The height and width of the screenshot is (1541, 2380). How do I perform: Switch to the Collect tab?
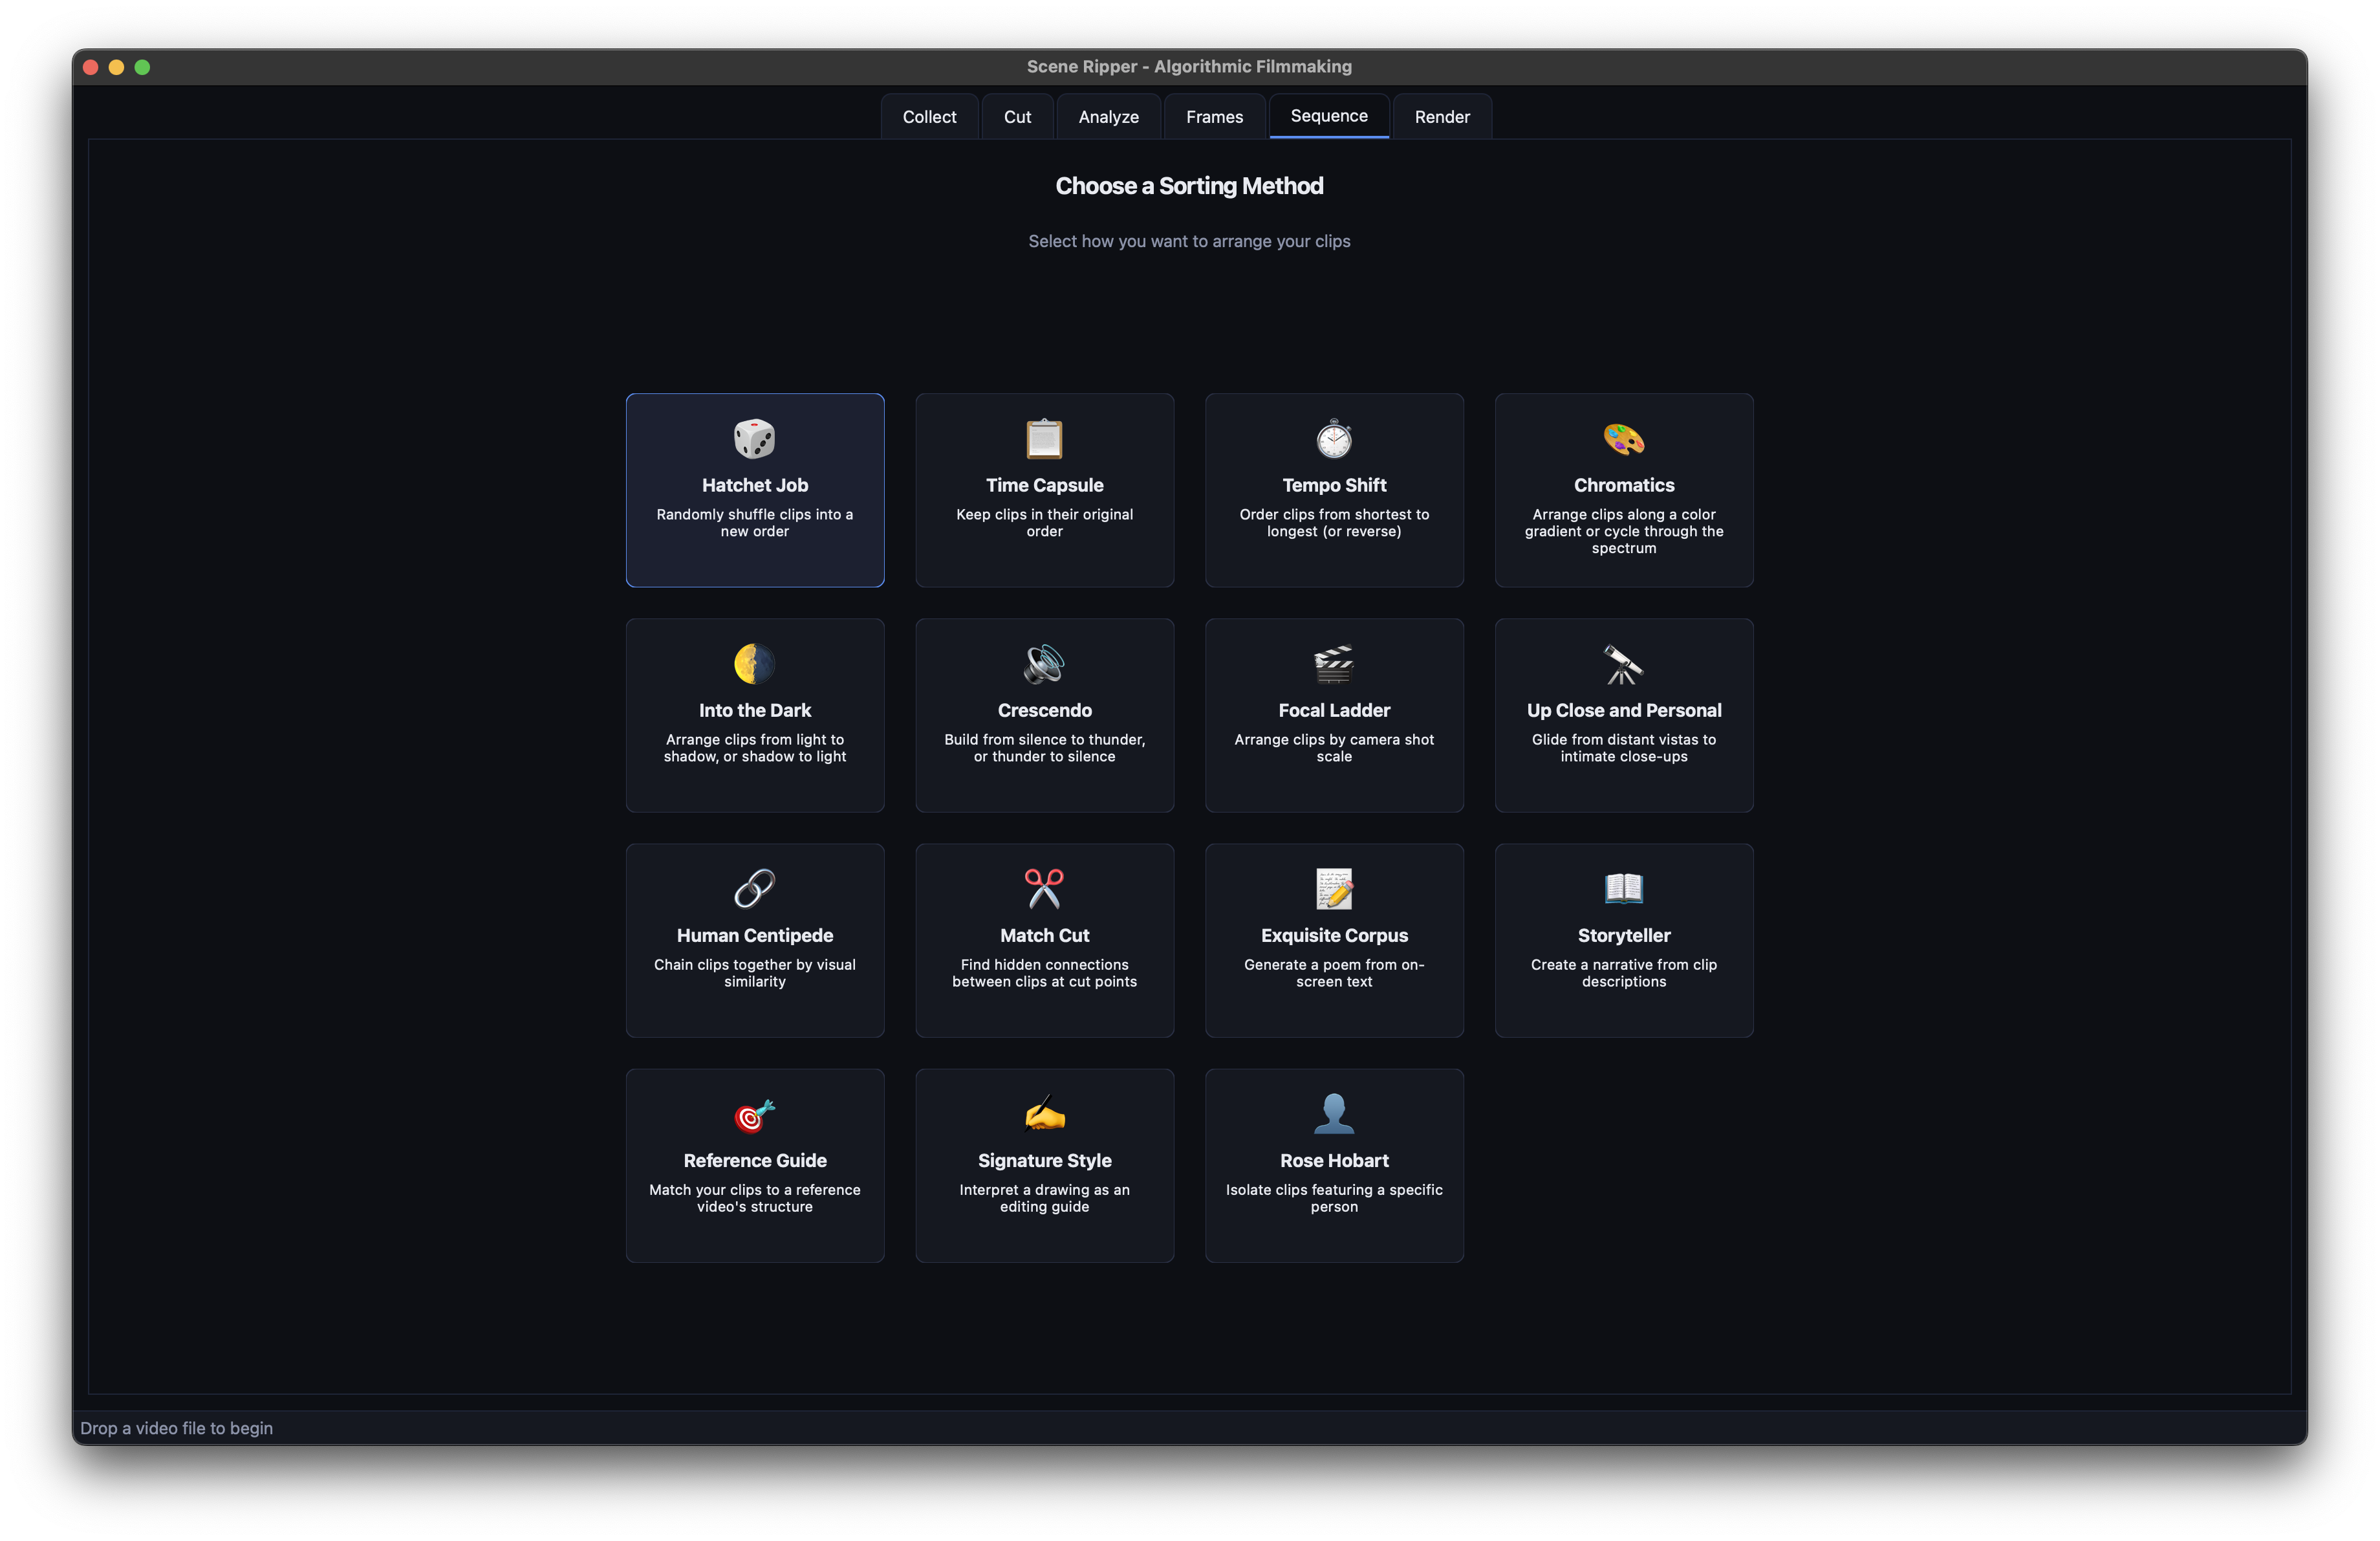click(x=929, y=116)
